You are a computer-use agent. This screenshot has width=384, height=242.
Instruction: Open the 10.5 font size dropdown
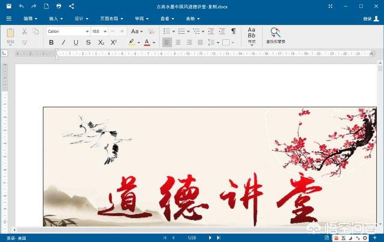pyautogui.click(x=105, y=31)
